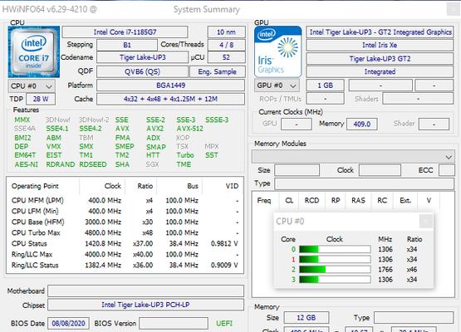Click the VID column header

click(232, 186)
